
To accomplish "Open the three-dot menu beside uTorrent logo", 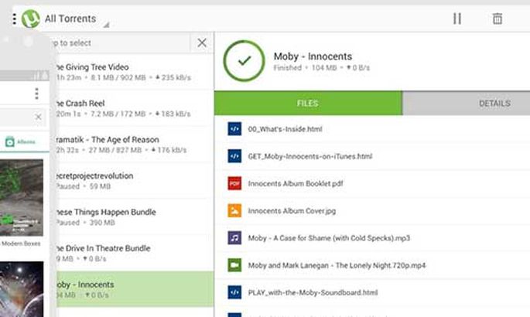I will point(14,19).
